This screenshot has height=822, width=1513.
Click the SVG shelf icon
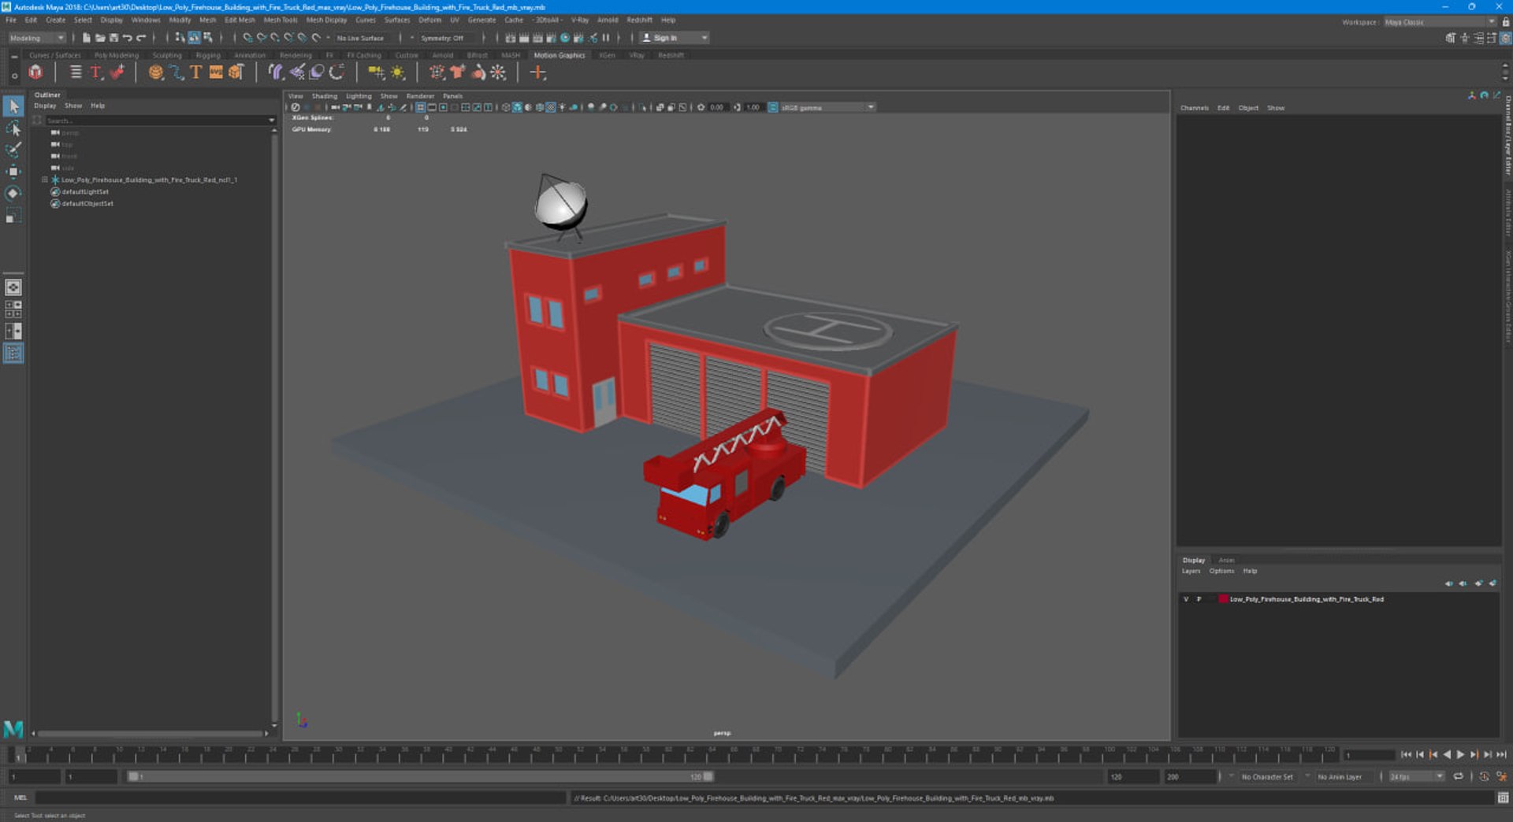pyautogui.click(x=216, y=72)
